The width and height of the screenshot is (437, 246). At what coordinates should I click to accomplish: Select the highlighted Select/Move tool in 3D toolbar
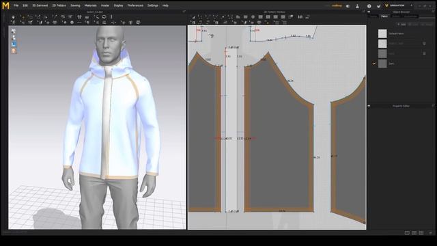click(x=23, y=17)
